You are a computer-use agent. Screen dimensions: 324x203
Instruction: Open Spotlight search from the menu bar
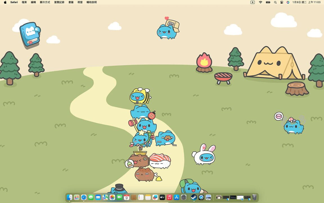pos(275,2)
